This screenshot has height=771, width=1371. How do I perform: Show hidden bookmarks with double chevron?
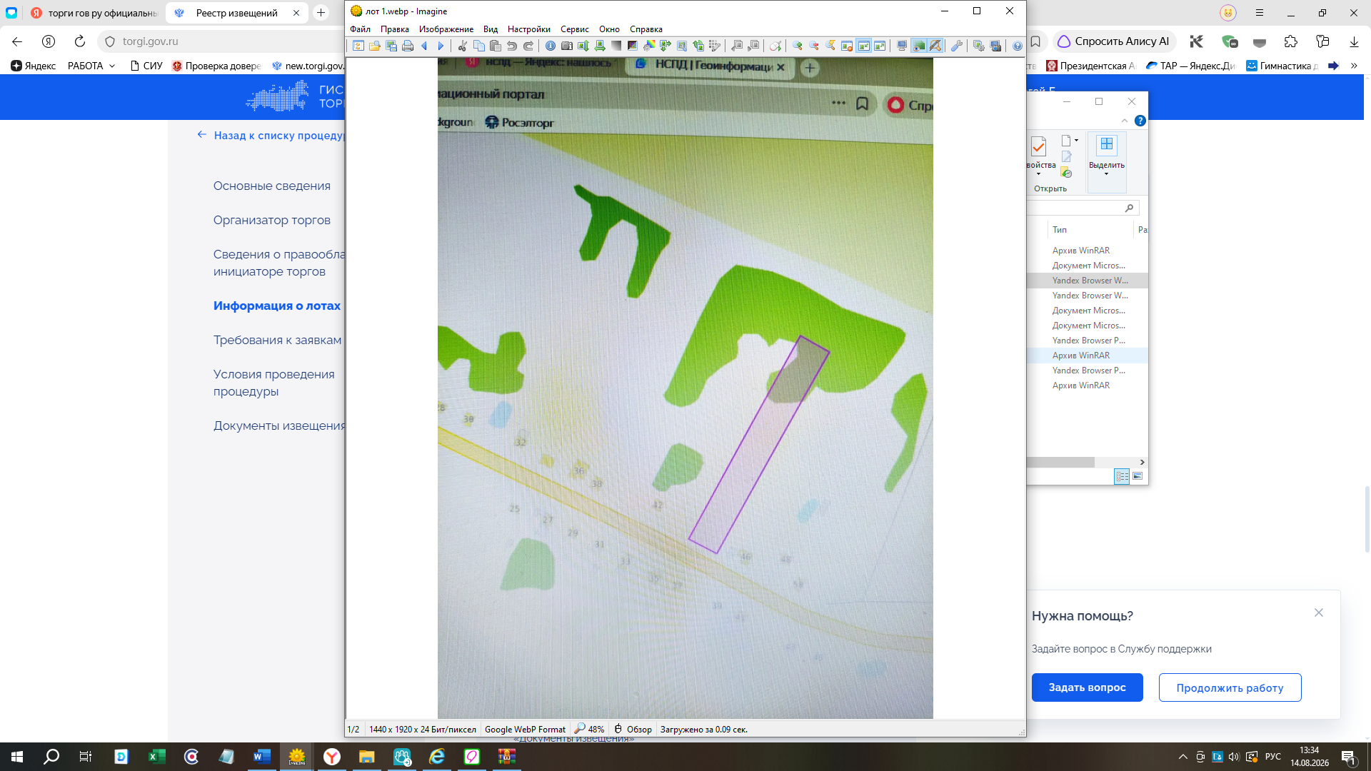1354,66
